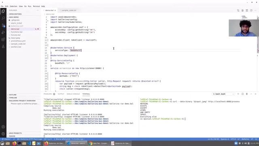Viewport: 259px width, 146px height.
Task: Switch to the Output panel tab
Action: coord(61,94)
